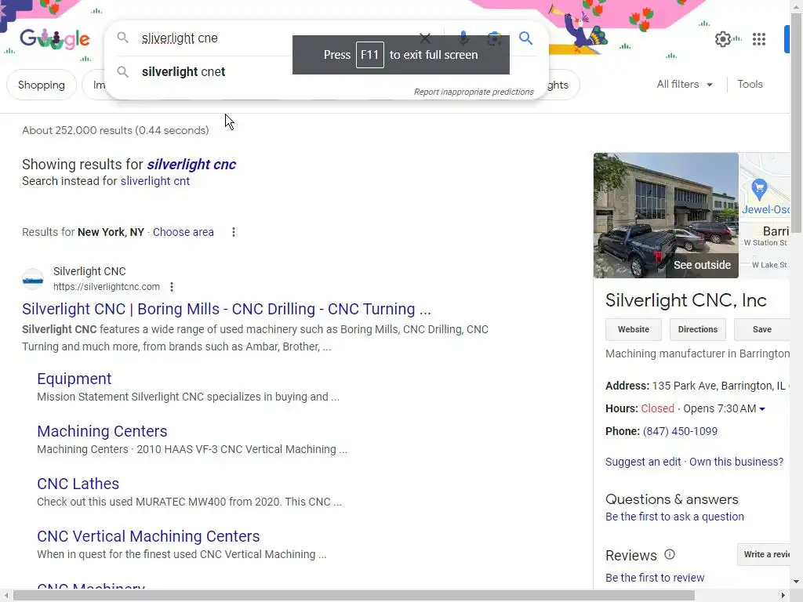Image resolution: width=803 pixels, height=602 pixels.
Task: Click the map thumbnail showing Barrington
Action: click(765, 216)
